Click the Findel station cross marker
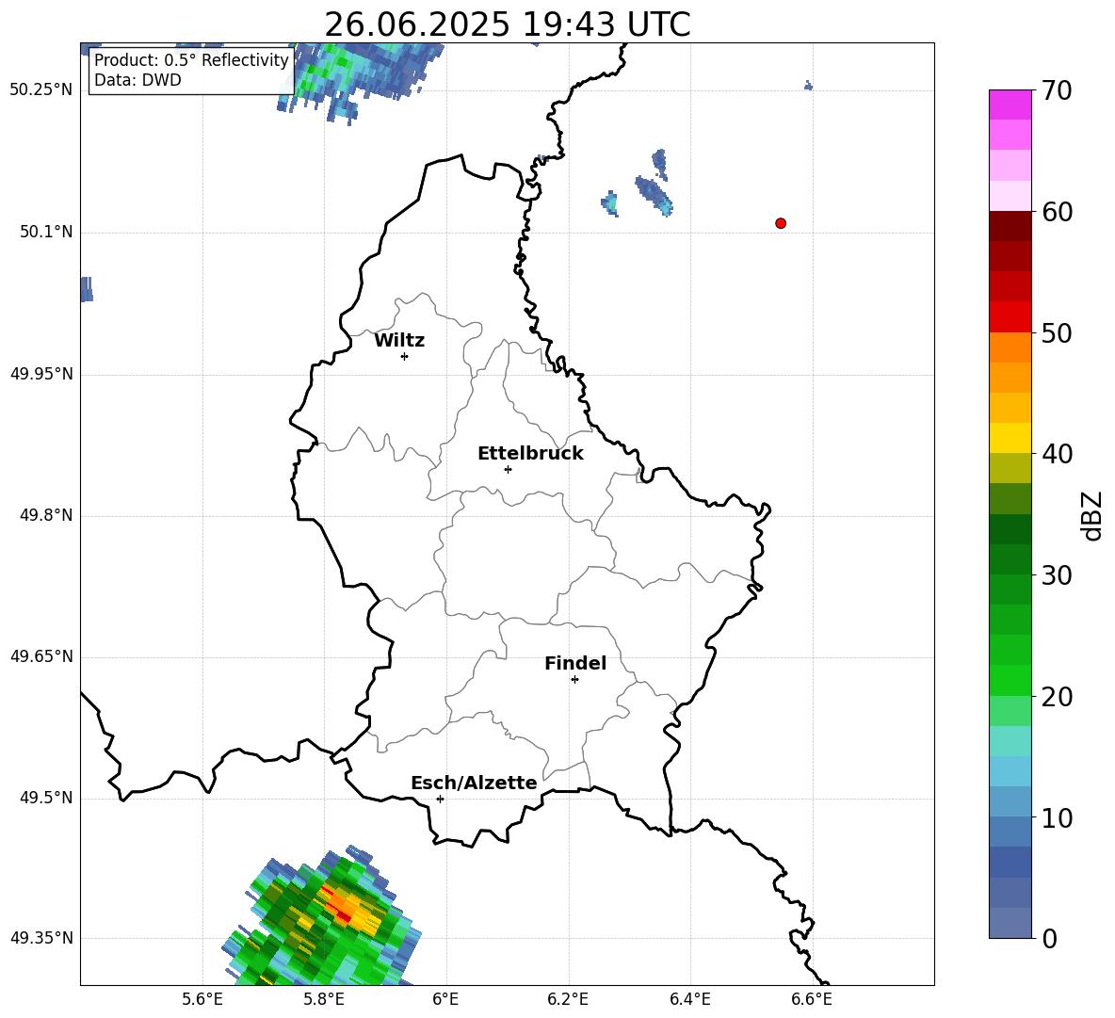The height and width of the screenshot is (1018, 1115). tap(574, 680)
